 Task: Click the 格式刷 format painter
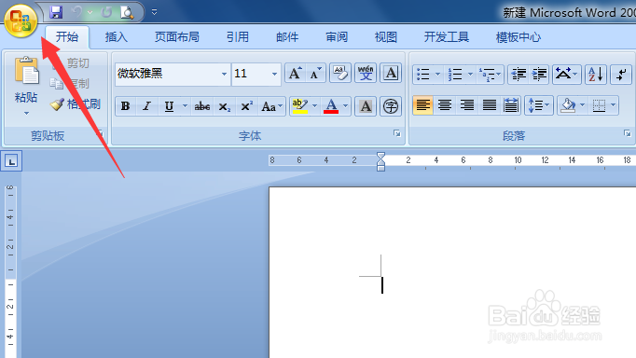[75, 104]
